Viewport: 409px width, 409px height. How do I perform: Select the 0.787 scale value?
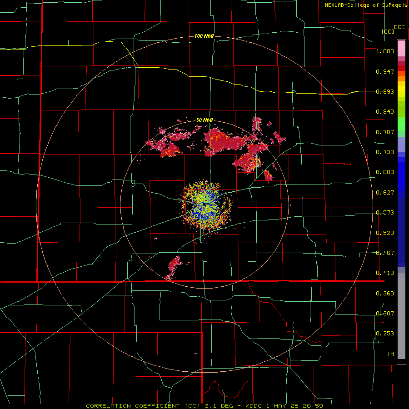tap(385, 132)
